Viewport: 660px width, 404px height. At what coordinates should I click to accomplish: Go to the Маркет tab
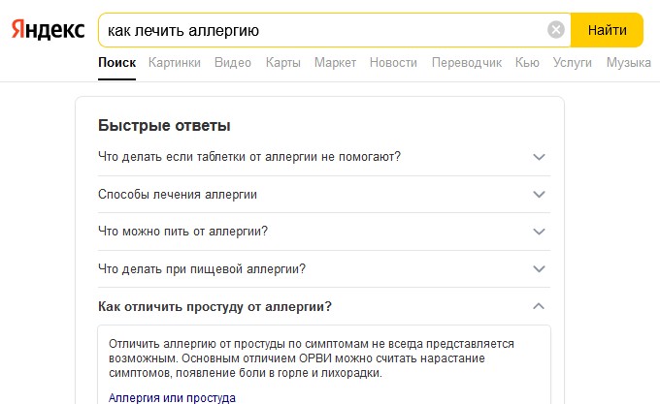335,63
